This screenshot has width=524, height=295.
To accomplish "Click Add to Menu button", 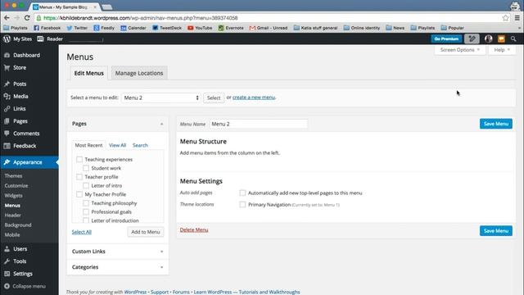I will coord(146,232).
